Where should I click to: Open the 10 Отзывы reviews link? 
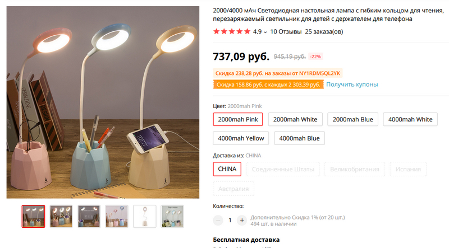point(286,31)
